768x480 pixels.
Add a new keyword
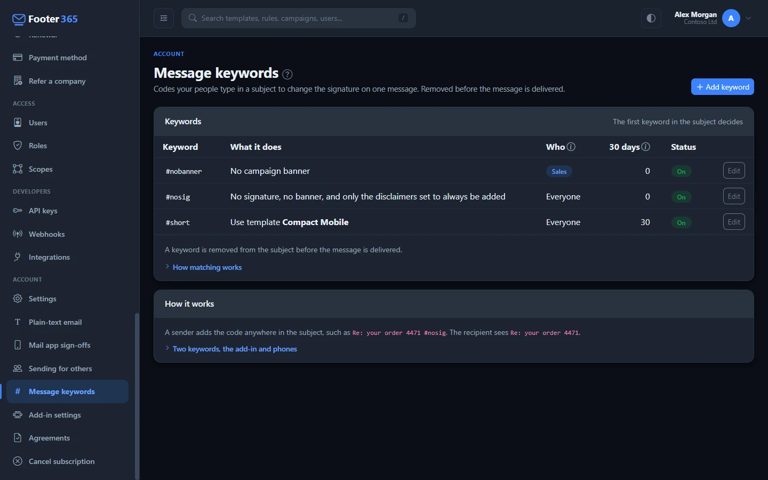[722, 87]
